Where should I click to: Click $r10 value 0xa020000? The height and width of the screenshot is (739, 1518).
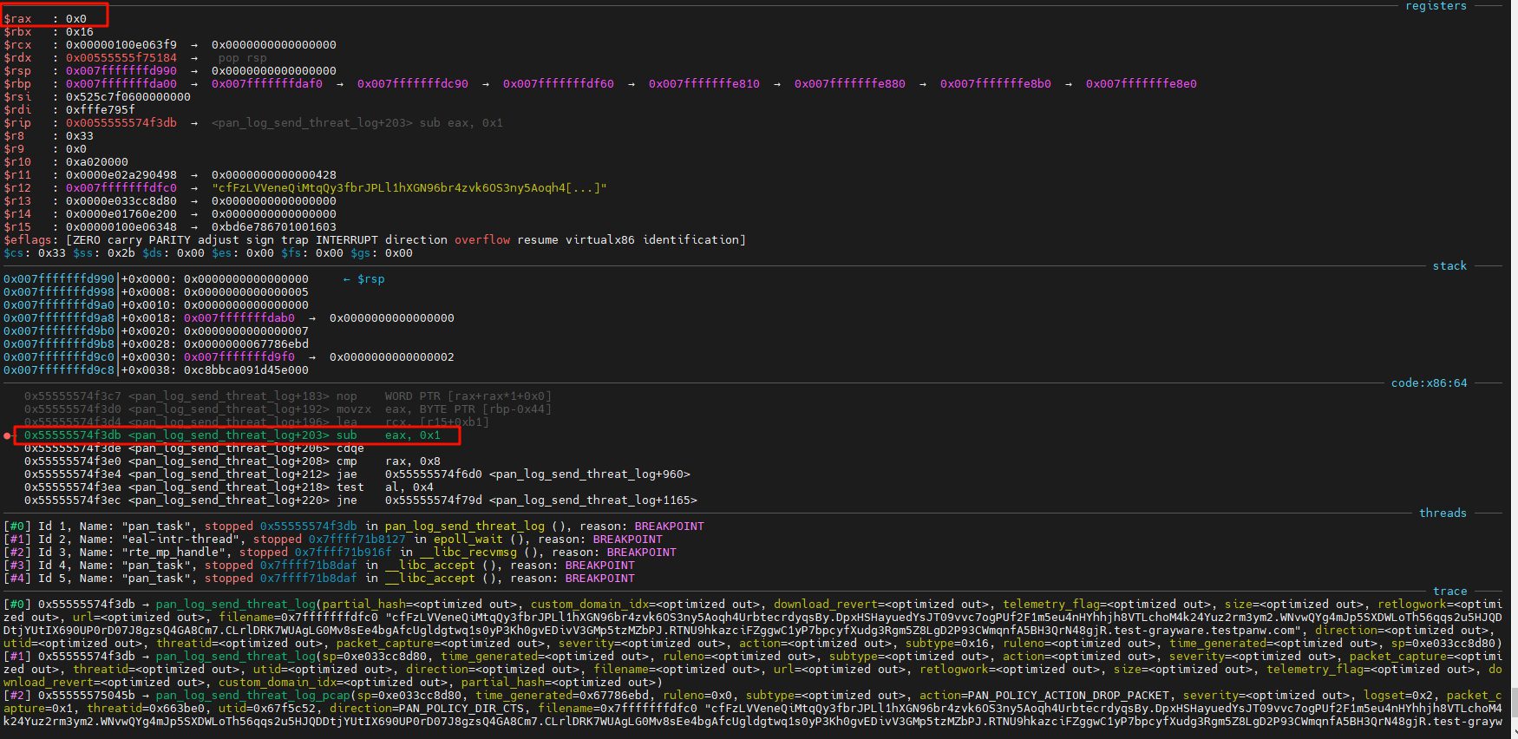(97, 161)
